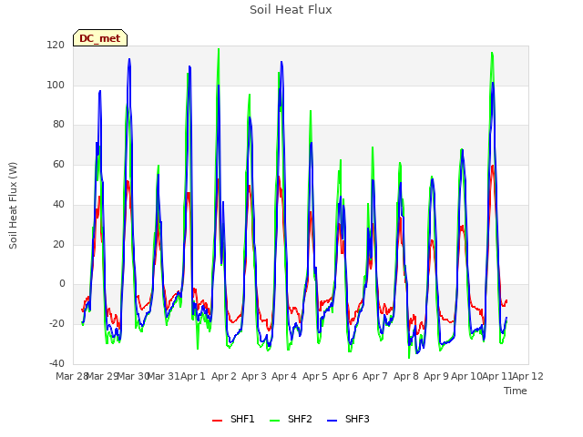Click the 60 y-axis tick label
The width and height of the screenshot is (583, 437).
[x=58, y=164]
